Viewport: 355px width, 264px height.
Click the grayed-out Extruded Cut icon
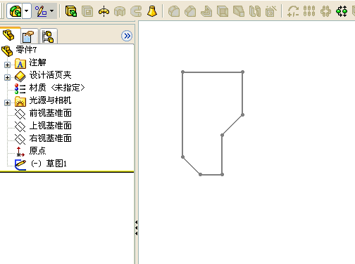click(87, 11)
